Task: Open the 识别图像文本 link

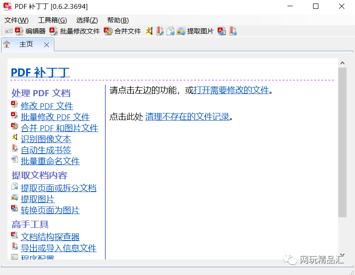Action: coord(46,139)
